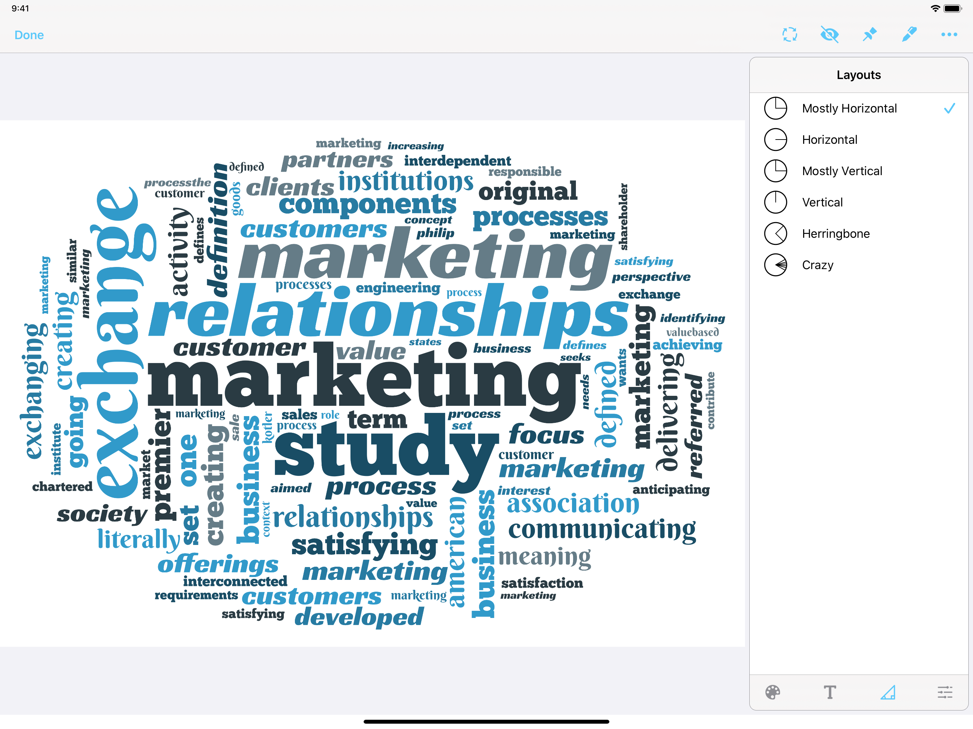The width and height of the screenshot is (973, 729).
Task: Click the word 'engineering' in the cloud
Action: pyautogui.click(x=398, y=288)
